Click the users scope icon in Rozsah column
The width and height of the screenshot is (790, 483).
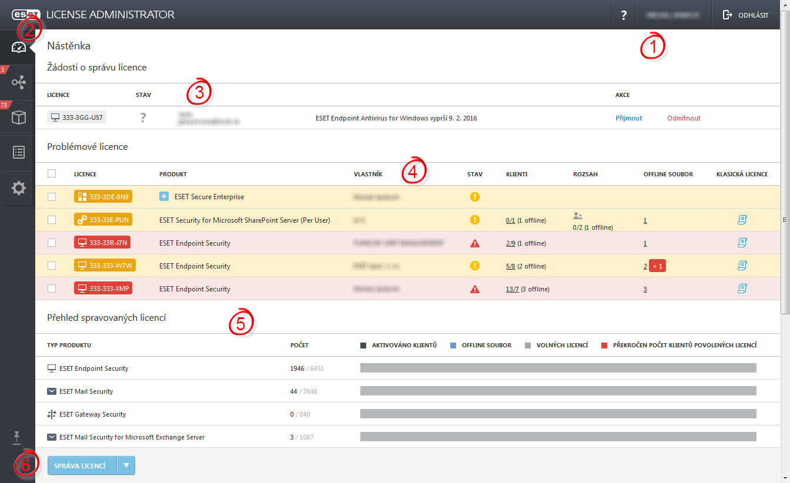click(x=577, y=216)
